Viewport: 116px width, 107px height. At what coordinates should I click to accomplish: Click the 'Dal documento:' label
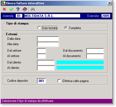tap(73, 51)
